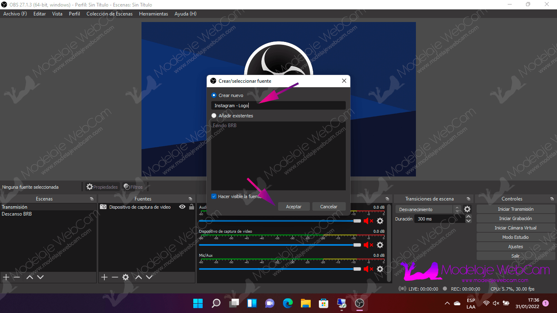The height and width of the screenshot is (313, 557).
Task: Open the Herramientas menu
Action: click(x=153, y=14)
